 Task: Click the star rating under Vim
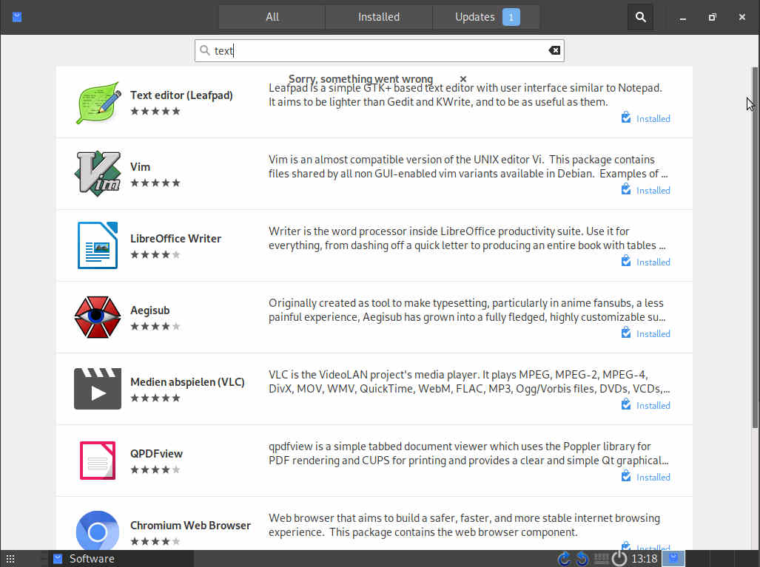[155, 183]
